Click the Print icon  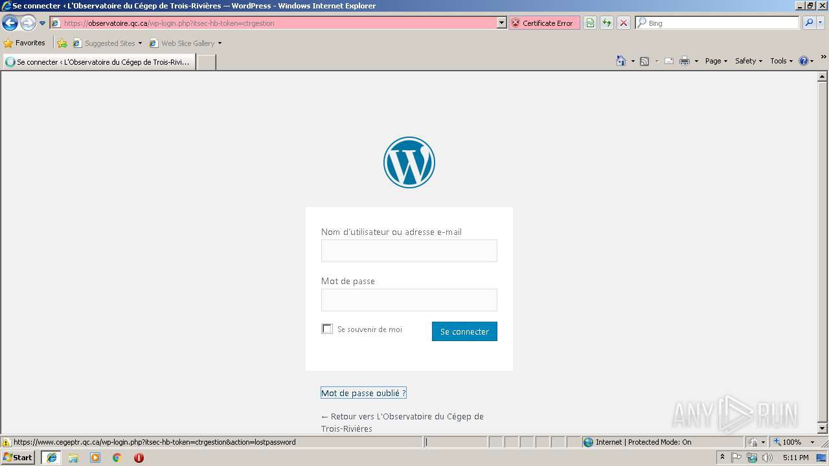point(685,61)
